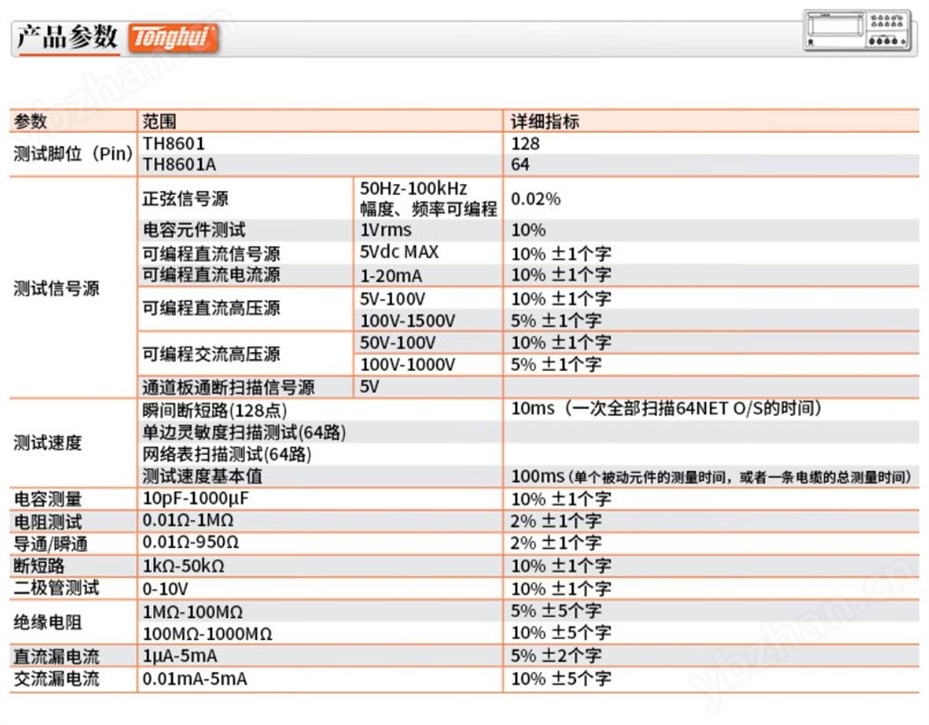The height and width of the screenshot is (725, 929).
Task: Select the TH8601 model cell
Action: (173, 143)
